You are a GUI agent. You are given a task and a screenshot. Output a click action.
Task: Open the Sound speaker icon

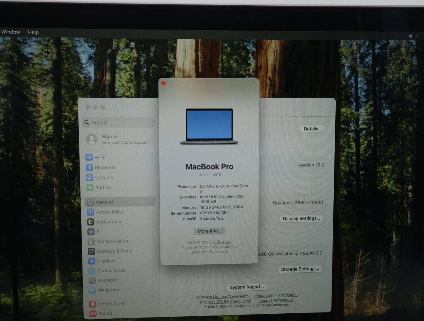93,313
